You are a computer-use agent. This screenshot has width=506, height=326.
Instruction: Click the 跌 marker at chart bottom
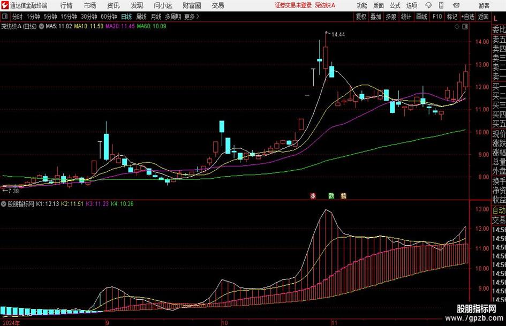click(331, 195)
